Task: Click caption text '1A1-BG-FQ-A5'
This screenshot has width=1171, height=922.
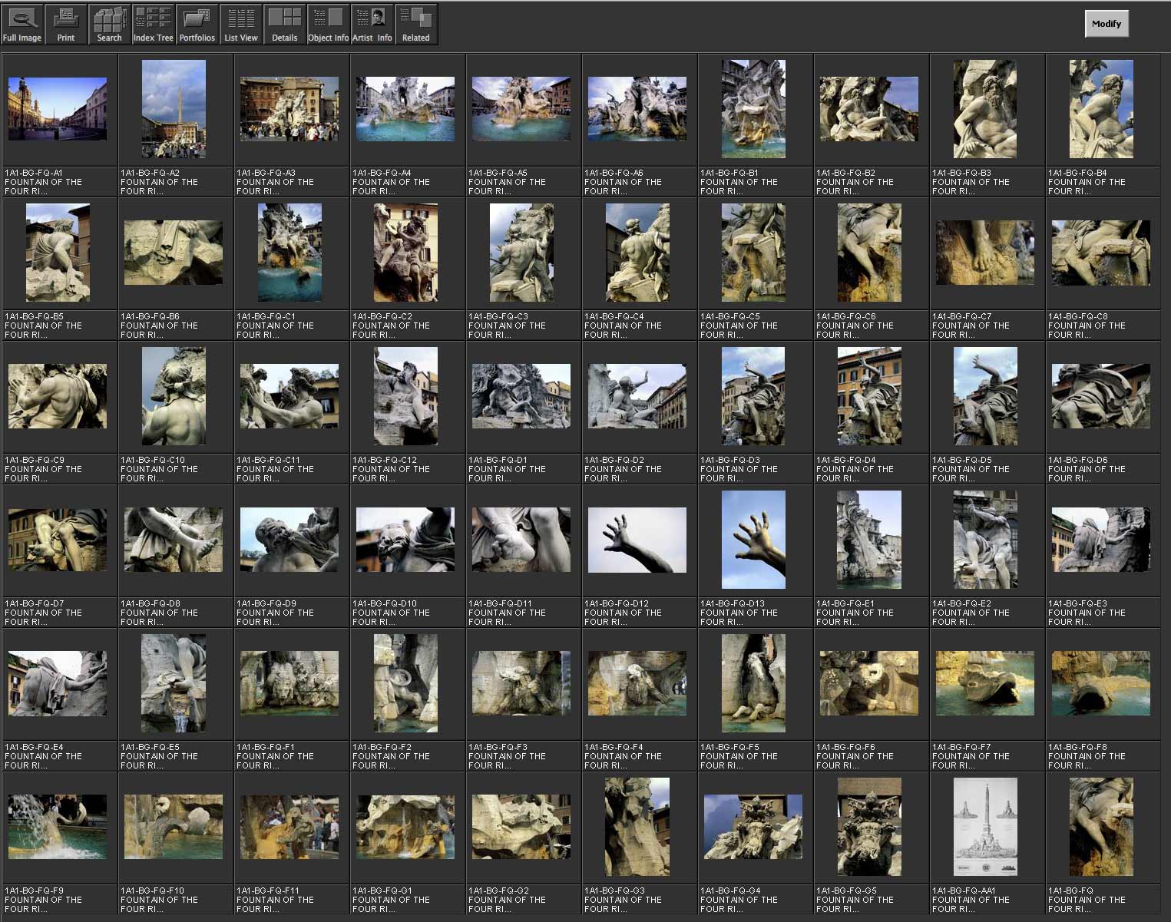Action: 498,173
